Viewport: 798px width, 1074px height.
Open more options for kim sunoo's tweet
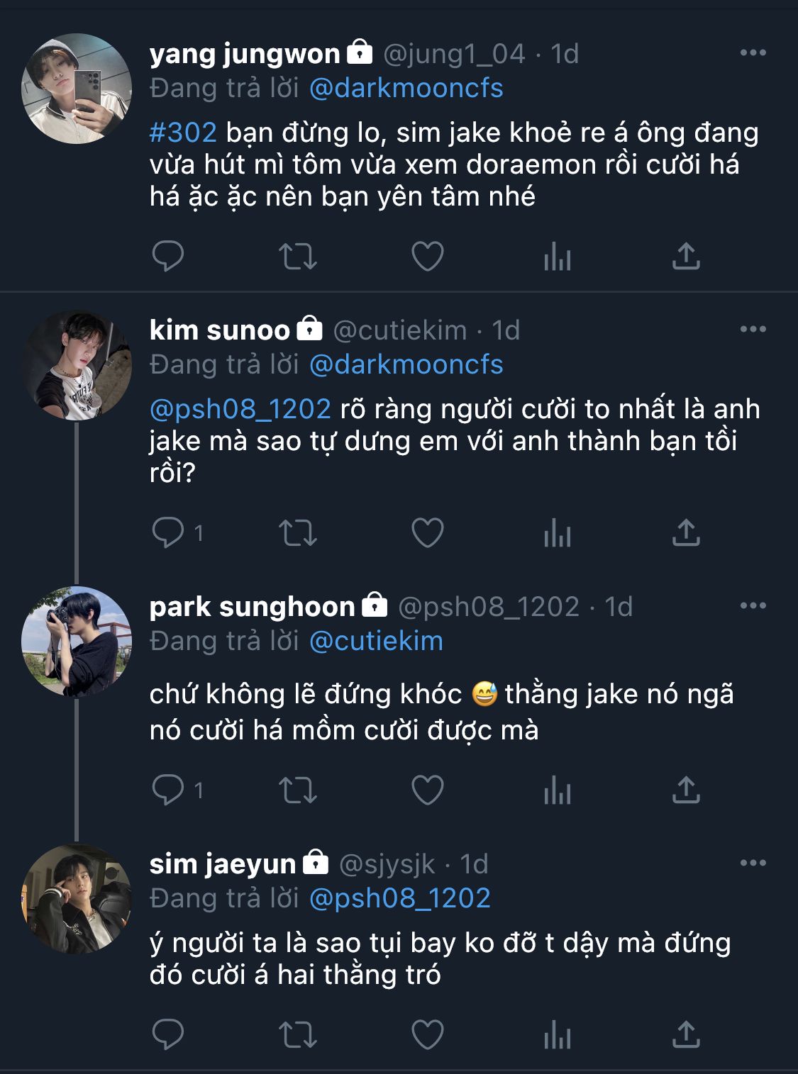[753, 330]
